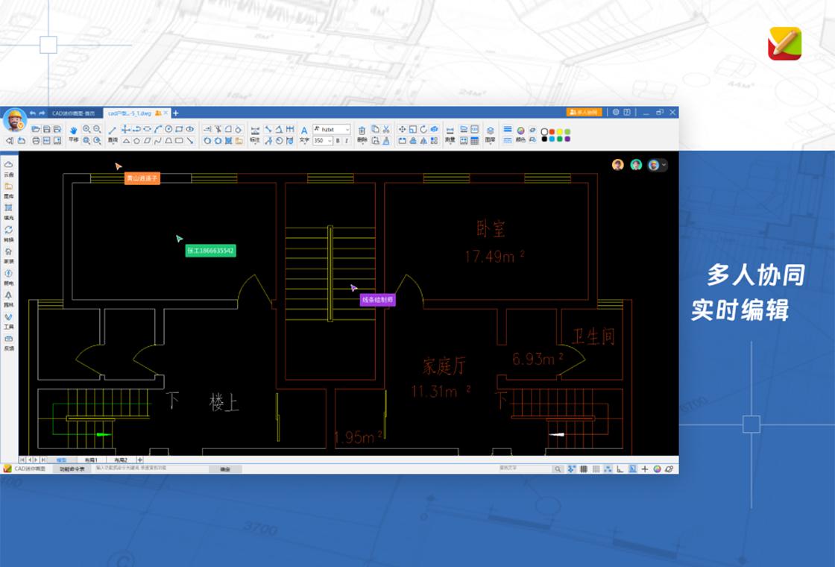Click the print icon
This screenshot has height=567, width=835.
36,141
